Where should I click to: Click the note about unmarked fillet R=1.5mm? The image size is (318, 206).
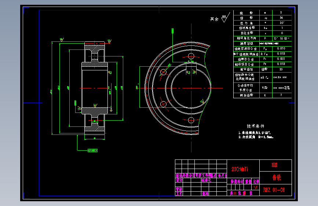click(256, 137)
